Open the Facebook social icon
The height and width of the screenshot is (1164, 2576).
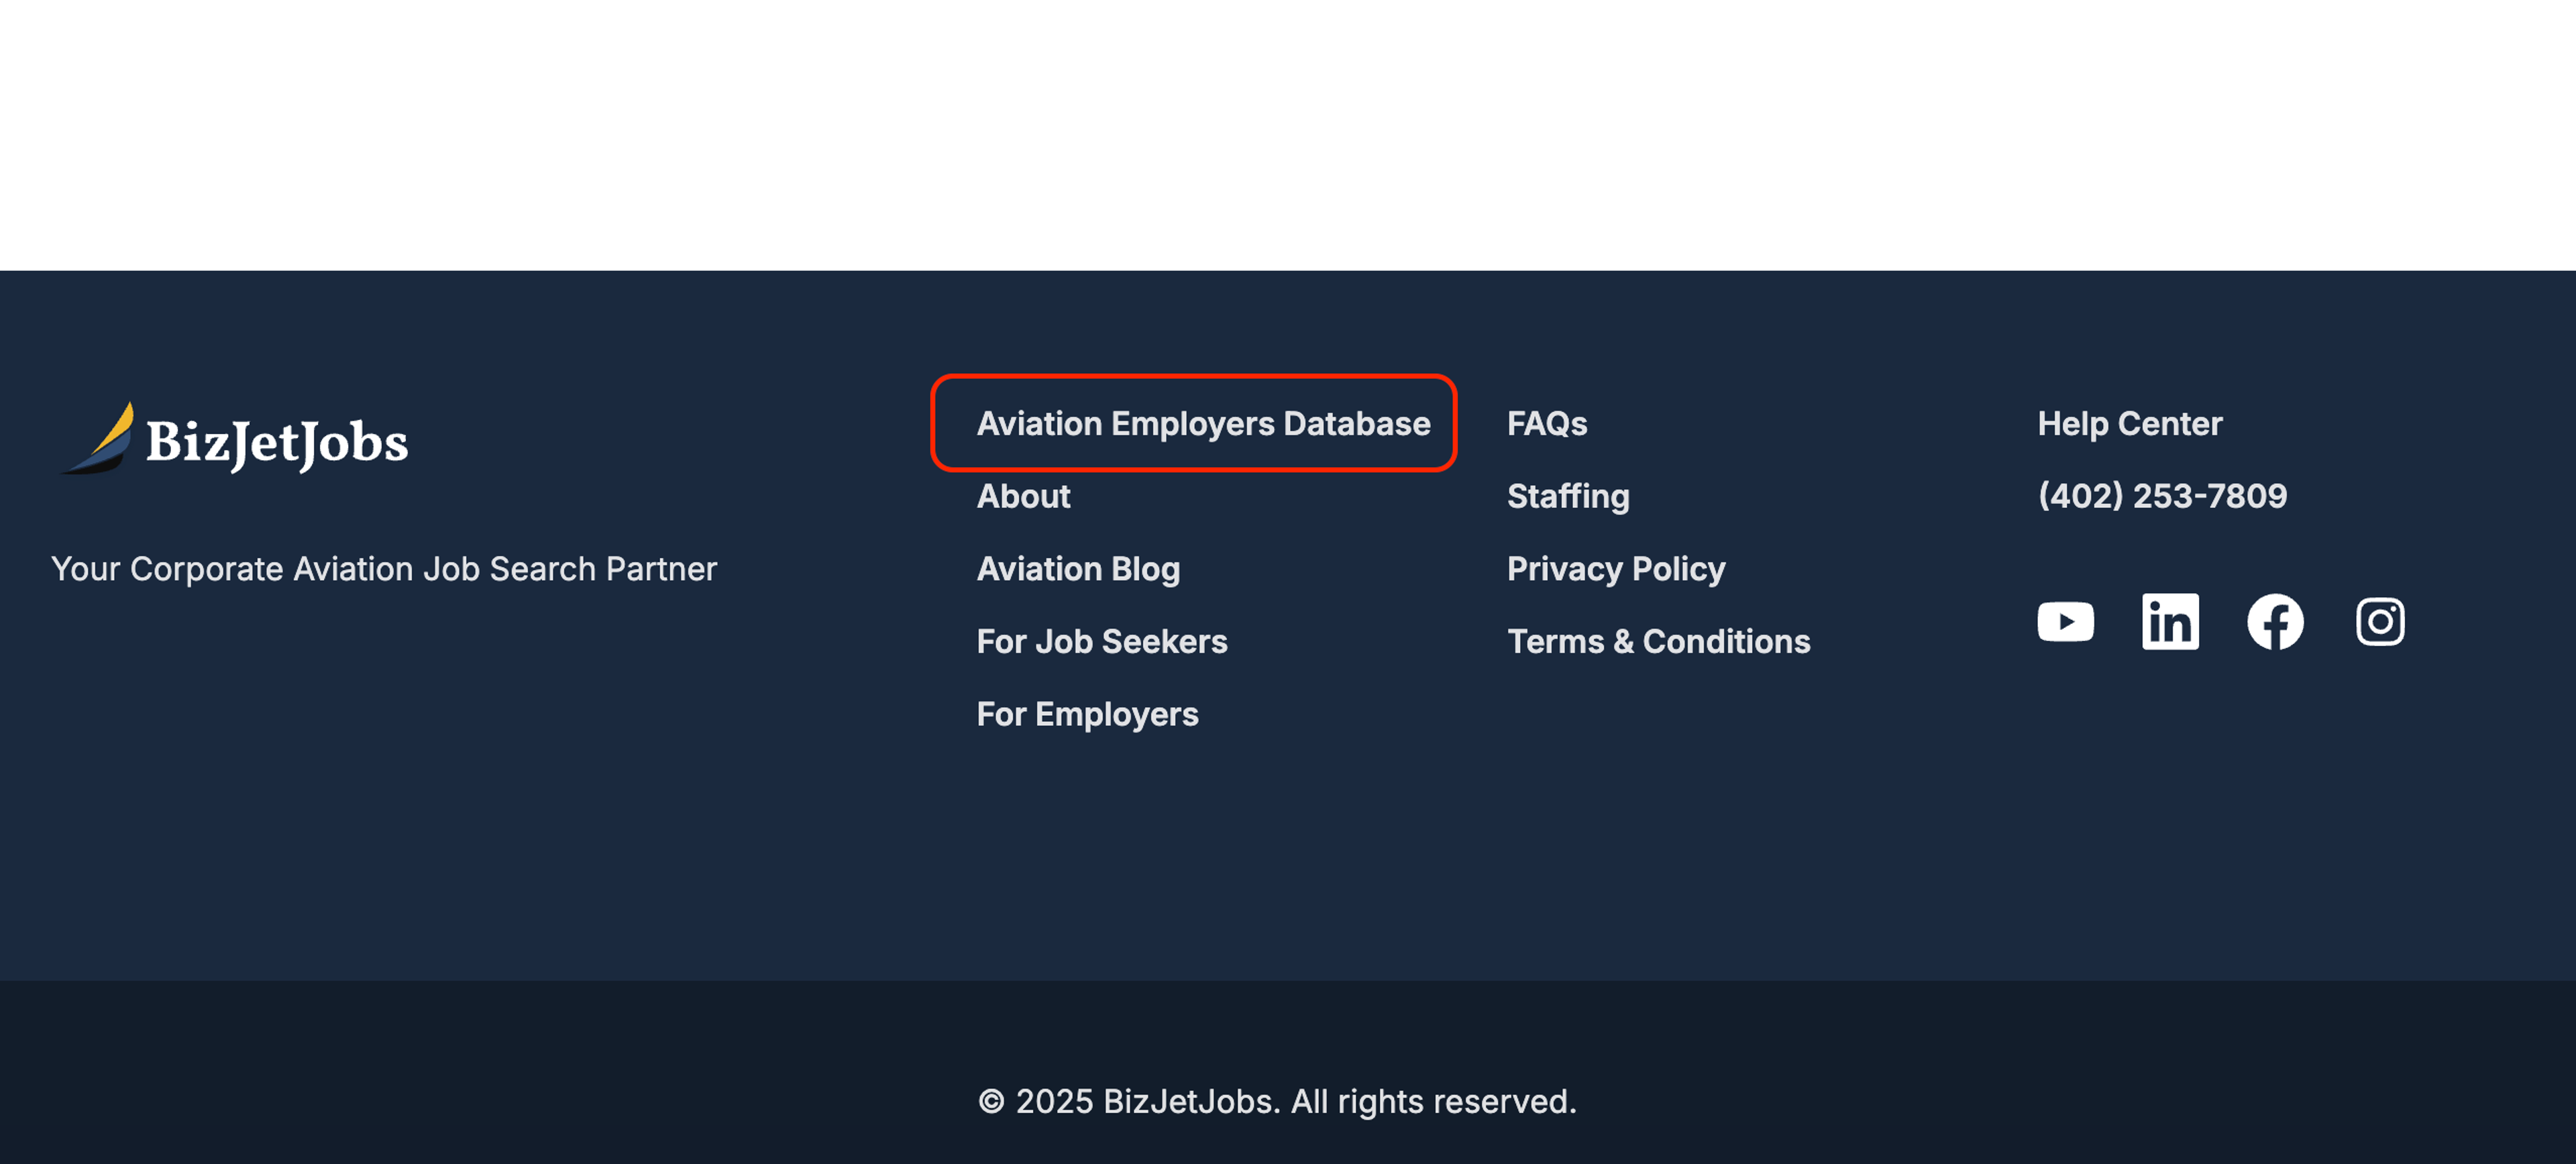click(2275, 622)
